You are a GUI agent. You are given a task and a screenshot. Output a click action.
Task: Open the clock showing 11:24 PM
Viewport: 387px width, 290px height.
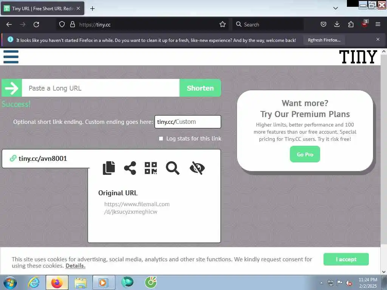(368, 283)
